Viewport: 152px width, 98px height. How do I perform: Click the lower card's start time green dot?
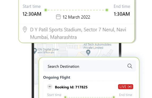point(65,97)
